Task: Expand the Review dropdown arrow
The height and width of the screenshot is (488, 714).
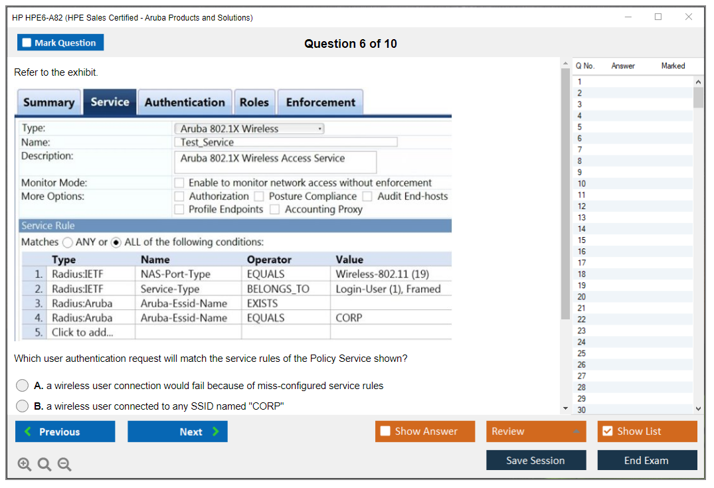Action: pyautogui.click(x=576, y=432)
